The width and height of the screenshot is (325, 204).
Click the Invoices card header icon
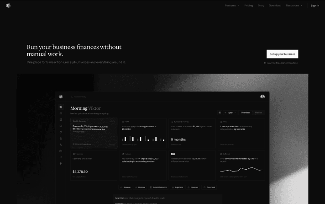123,154
